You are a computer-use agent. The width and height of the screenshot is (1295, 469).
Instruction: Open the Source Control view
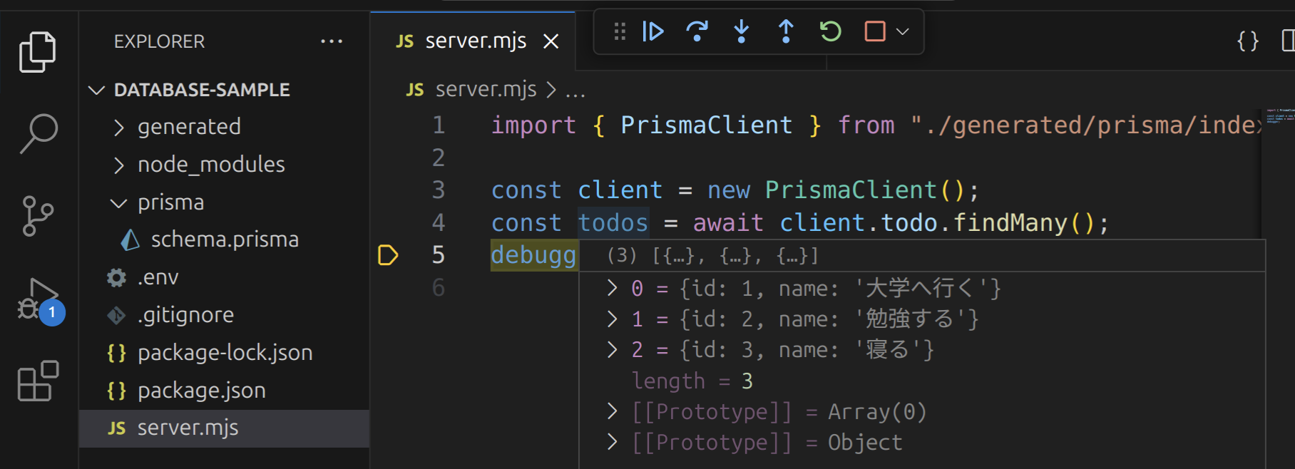38,216
